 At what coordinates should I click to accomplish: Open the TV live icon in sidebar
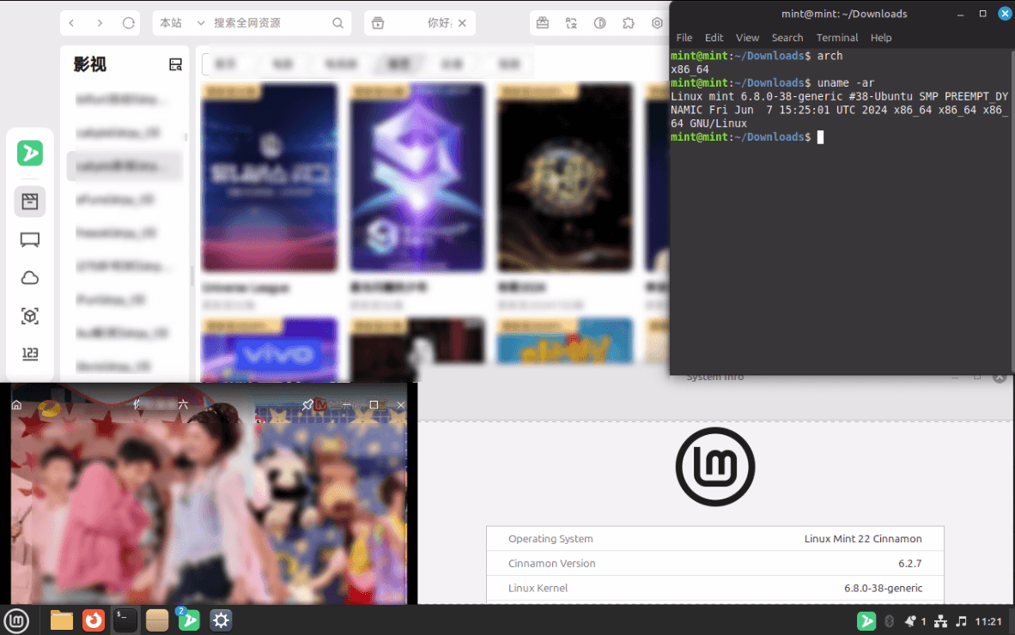(x=30, y=240)
